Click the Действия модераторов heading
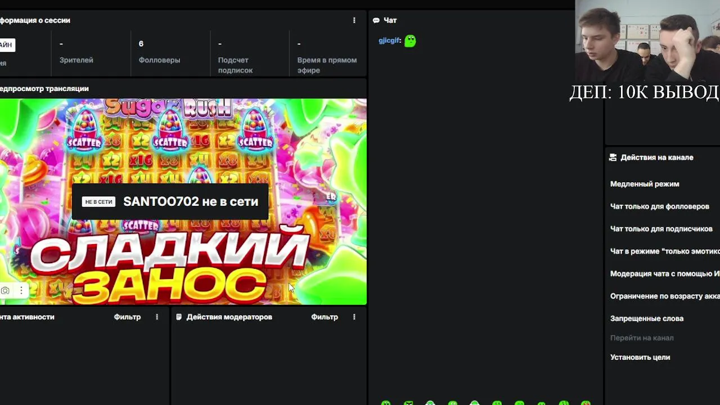 coord(229,317)
